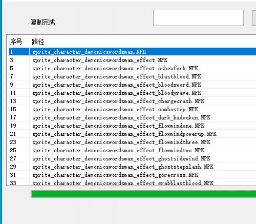Screen dimensions: 256x224
Task: Focus the empty text box above the list
Action: click(198, 18)
